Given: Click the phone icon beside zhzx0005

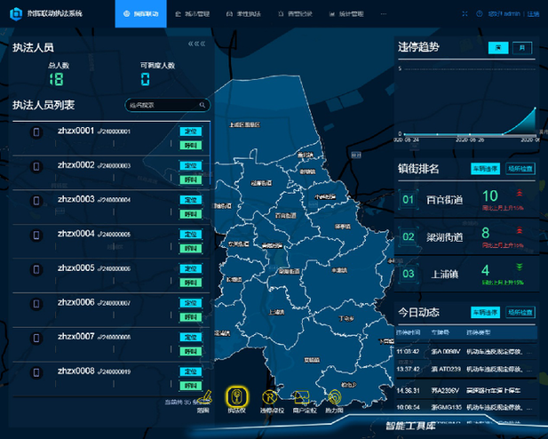Looking at the screenshot, I should [36, 269].
